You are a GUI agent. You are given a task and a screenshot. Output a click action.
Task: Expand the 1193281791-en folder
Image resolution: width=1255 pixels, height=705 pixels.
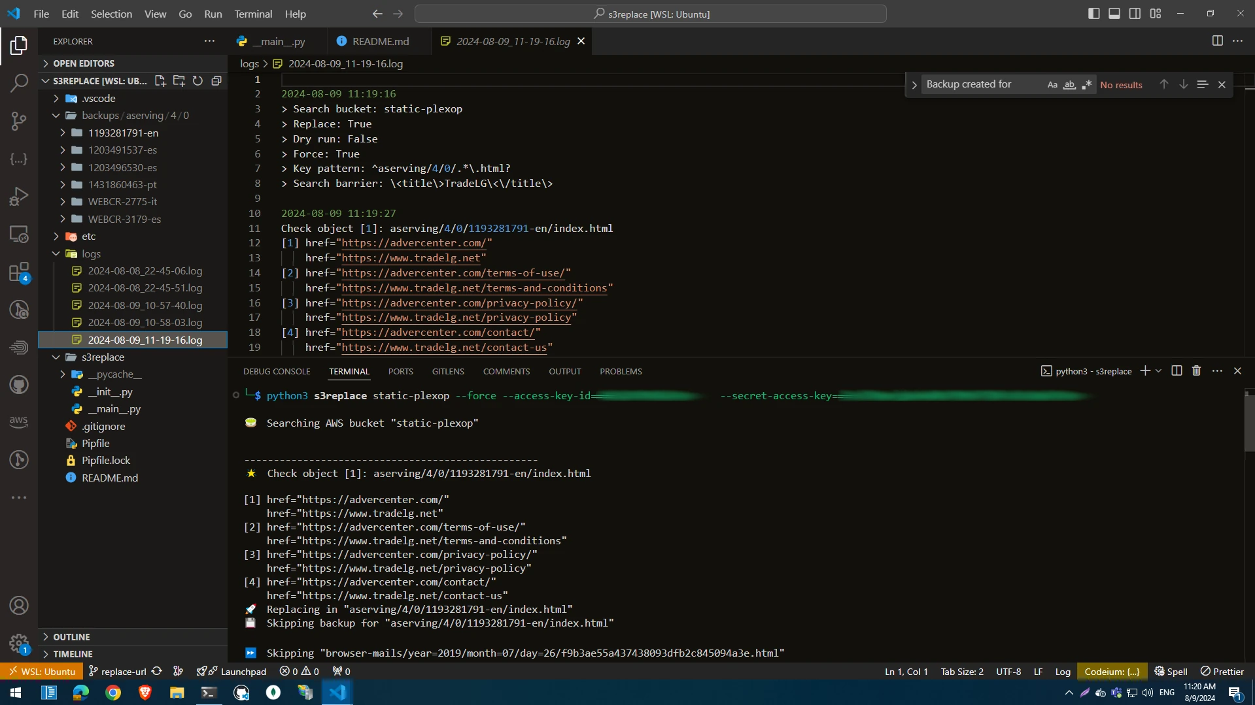(x=123, y=133)
